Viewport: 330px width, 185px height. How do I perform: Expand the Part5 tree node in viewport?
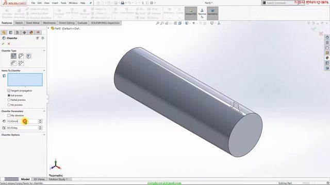pyautogui.click(x=48, y=28)
